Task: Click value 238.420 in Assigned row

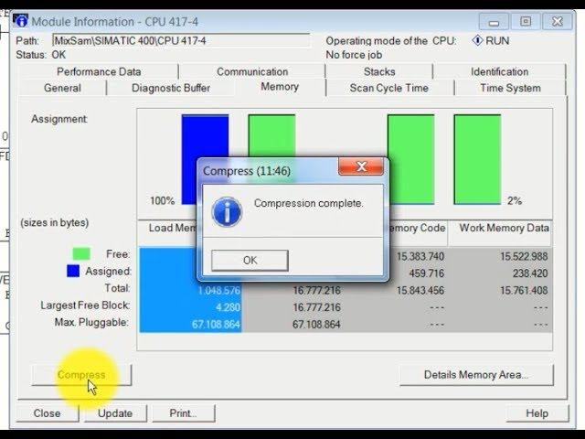Action: [x=530, y=273]
